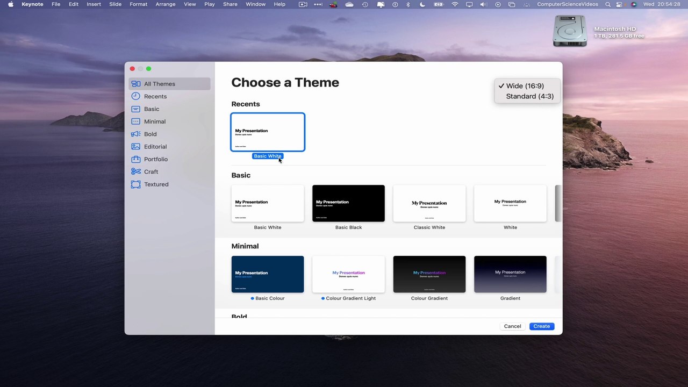This screenshot has width=688, height=387.
Task: Open the Help menu
Action: (279, 4)
